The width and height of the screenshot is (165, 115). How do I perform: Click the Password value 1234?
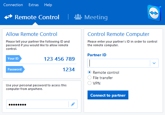(x=69, y=70)
